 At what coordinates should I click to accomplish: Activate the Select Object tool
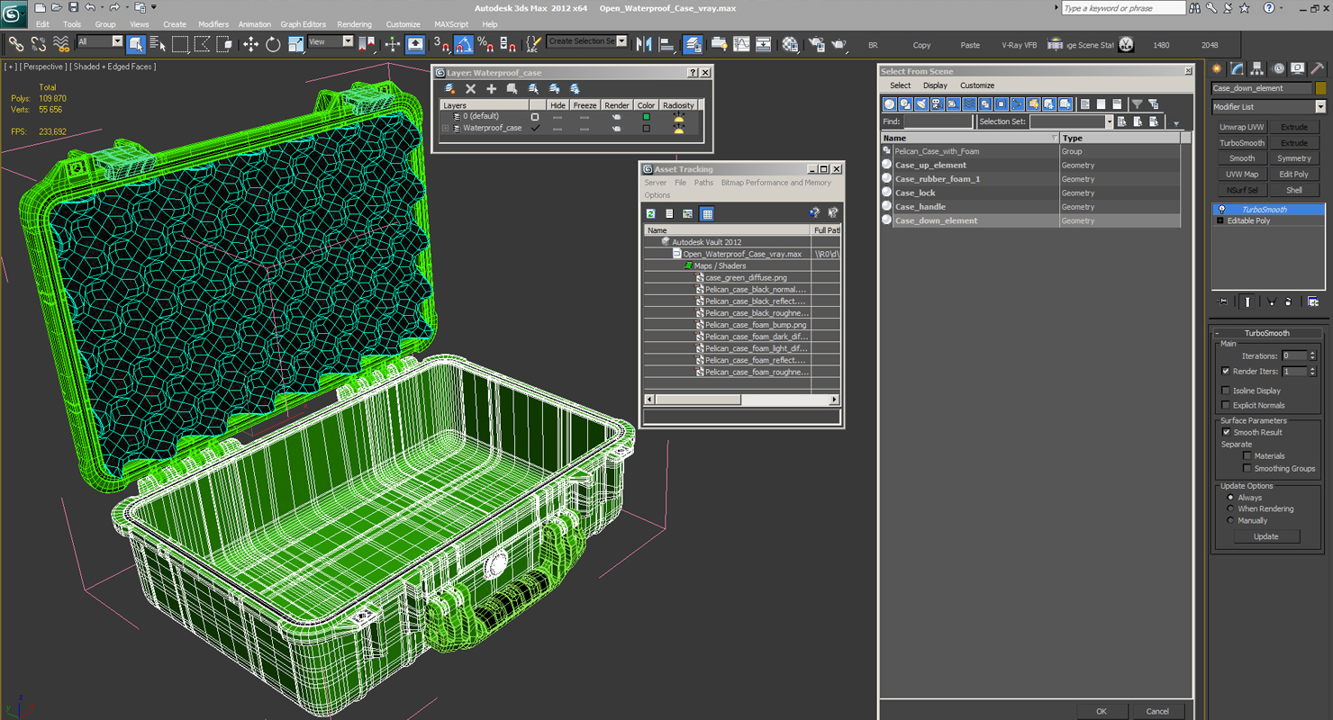[x=136, y=44]
